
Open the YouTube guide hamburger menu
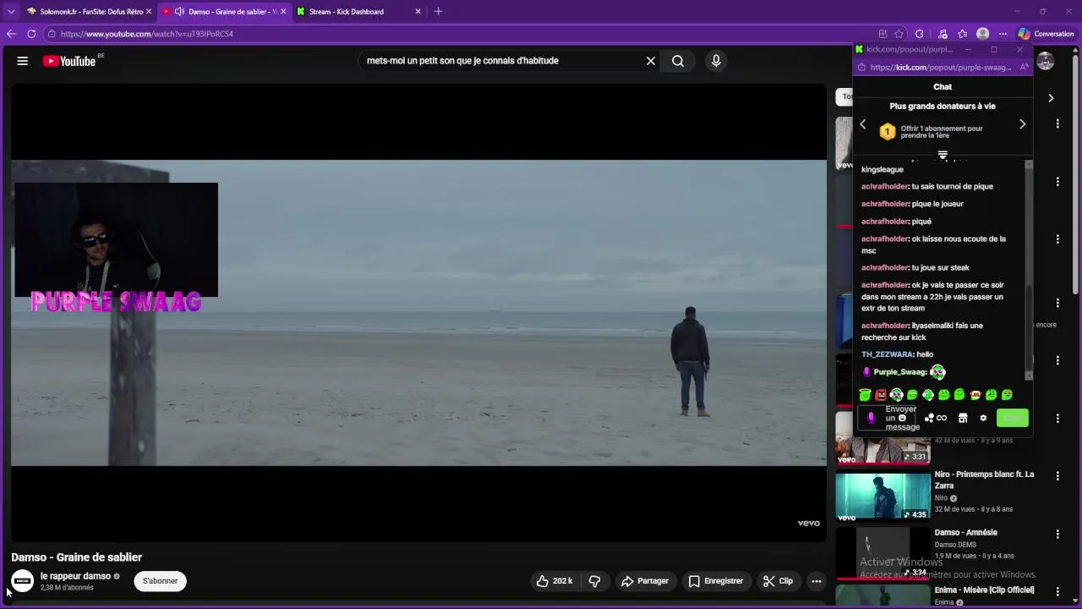[x=23, y=61]
